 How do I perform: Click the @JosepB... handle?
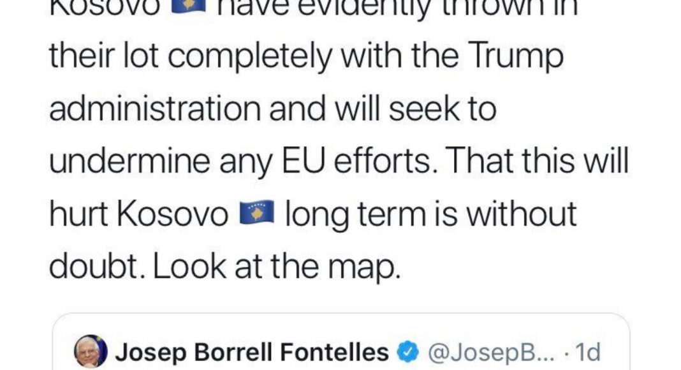486,352
